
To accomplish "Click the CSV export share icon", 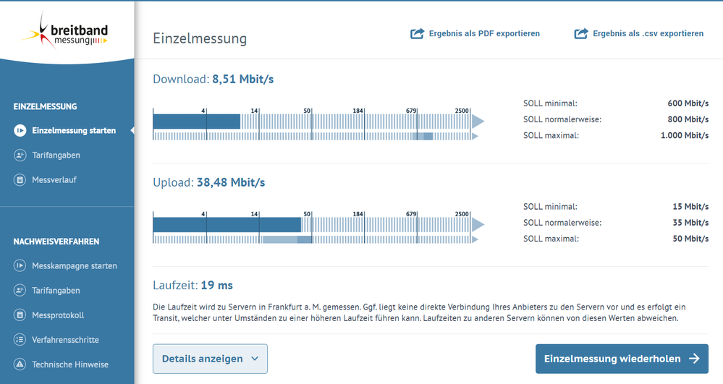I will coord(581,33).
